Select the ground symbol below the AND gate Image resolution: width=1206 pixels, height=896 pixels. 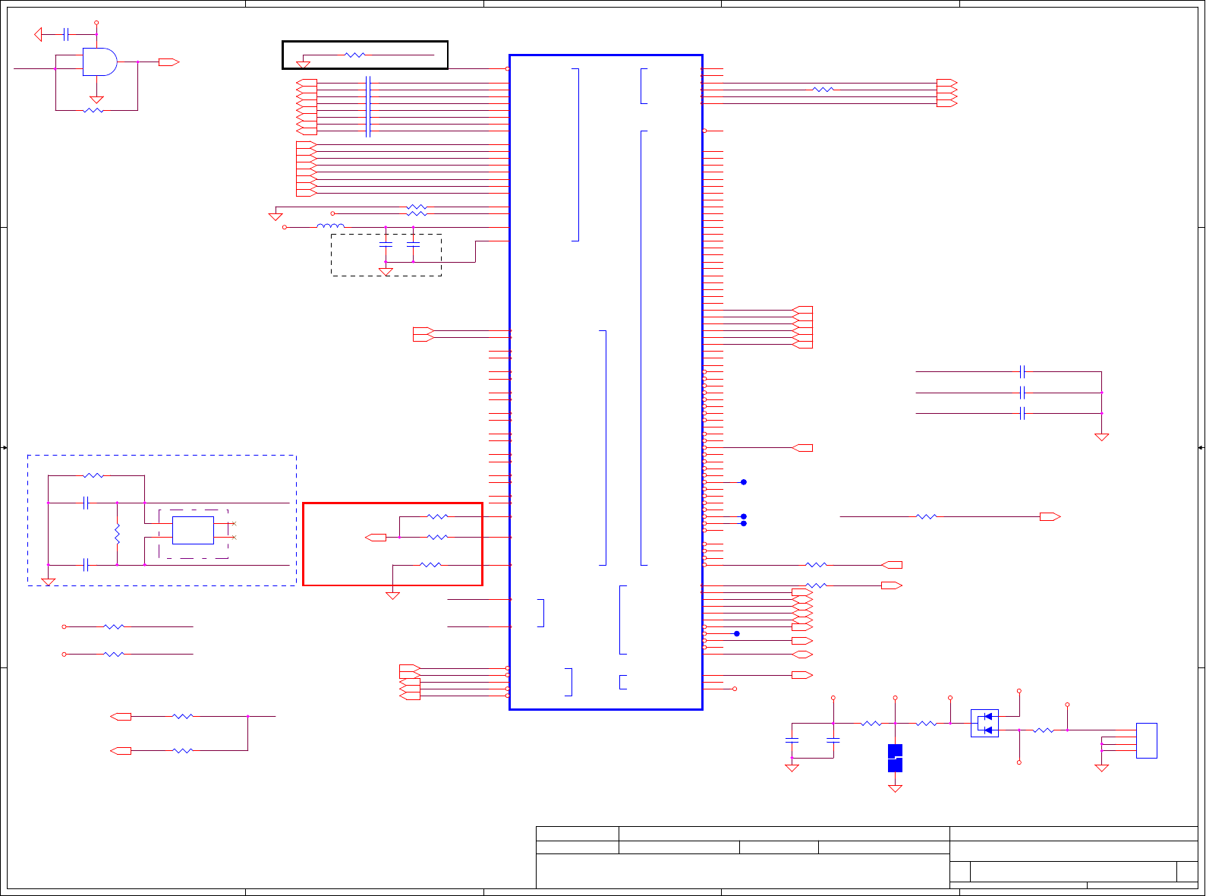[96, 99]
